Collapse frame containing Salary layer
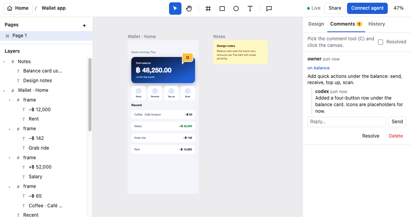Viewport: 411px width, 217px height. click(10, 158)
